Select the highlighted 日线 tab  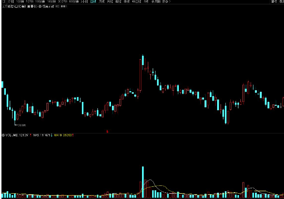coord(93,1)
